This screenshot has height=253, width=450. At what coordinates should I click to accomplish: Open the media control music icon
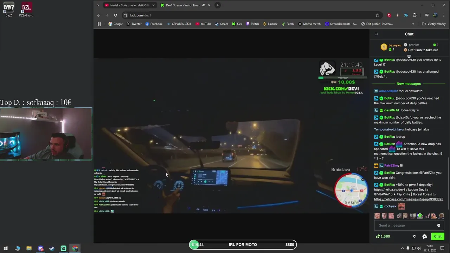tap(427, 15)
